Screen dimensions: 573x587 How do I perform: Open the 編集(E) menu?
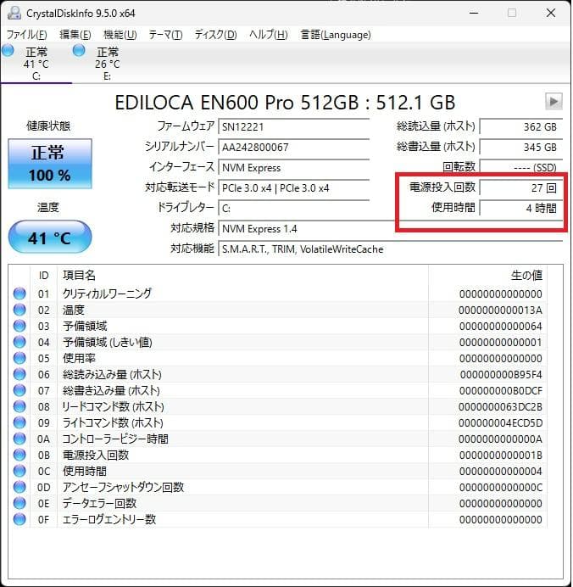(x=75, y=35)
